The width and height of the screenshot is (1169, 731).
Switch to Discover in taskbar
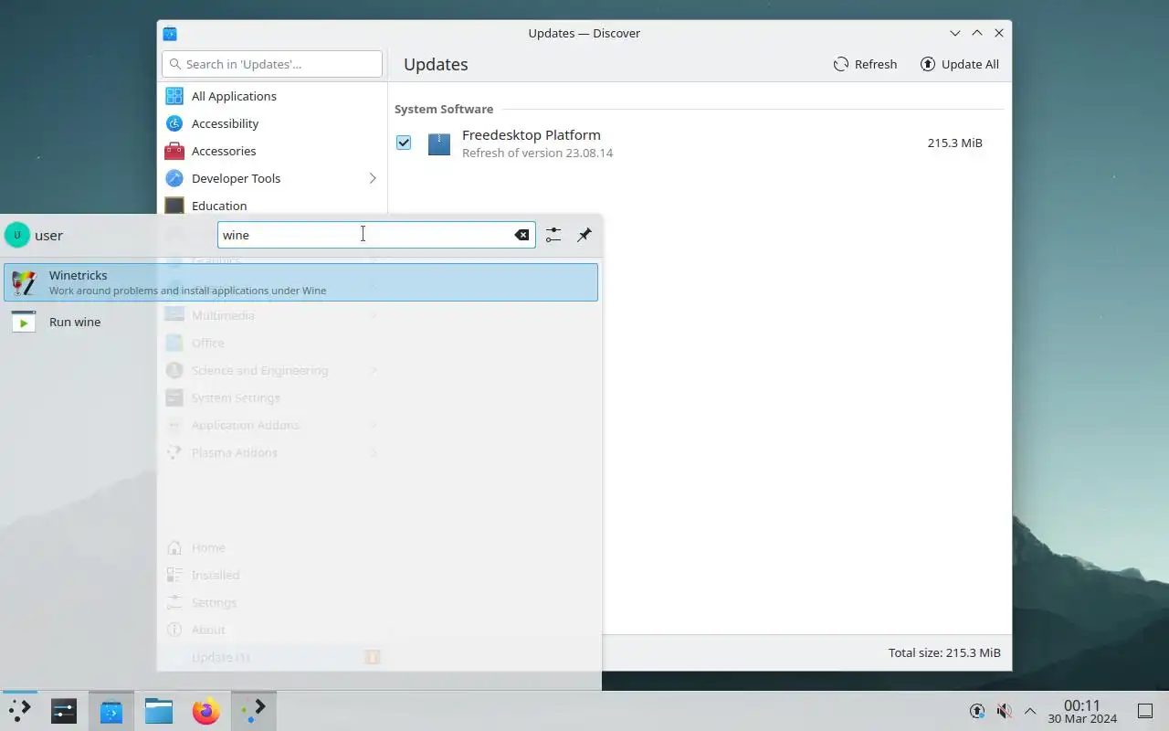click(x=111, y=711)
